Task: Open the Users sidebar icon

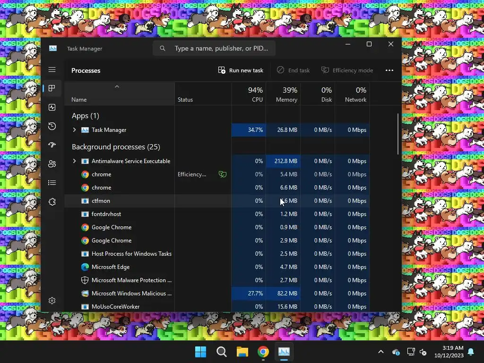Action: 52,164
